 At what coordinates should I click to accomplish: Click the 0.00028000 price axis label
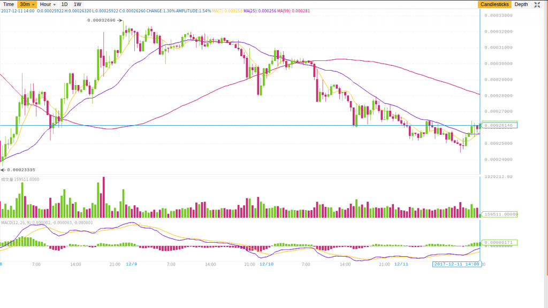498,95
